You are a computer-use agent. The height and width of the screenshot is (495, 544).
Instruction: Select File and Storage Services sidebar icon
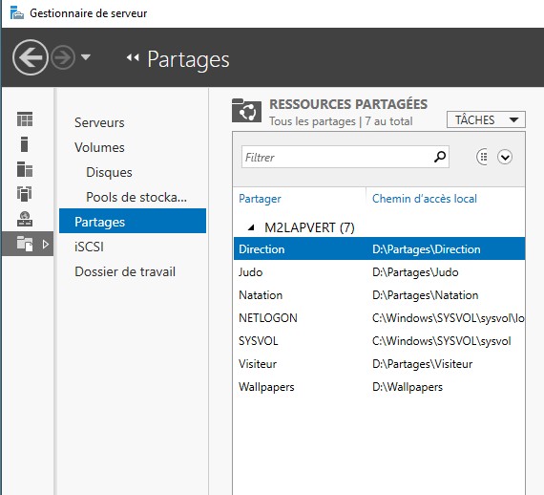tap(25, 244)
